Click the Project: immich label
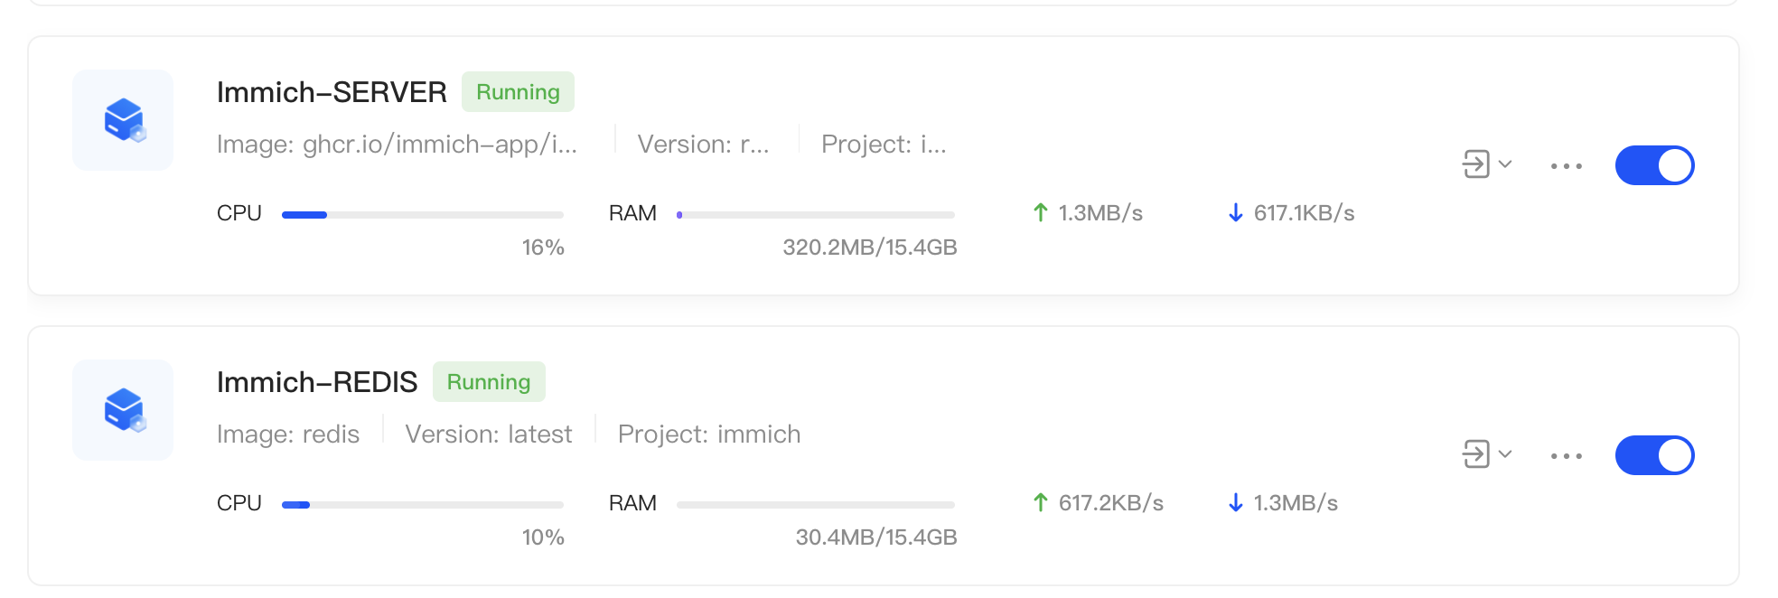The height and width of the screenshot is (598, 1778). point(709,434)
